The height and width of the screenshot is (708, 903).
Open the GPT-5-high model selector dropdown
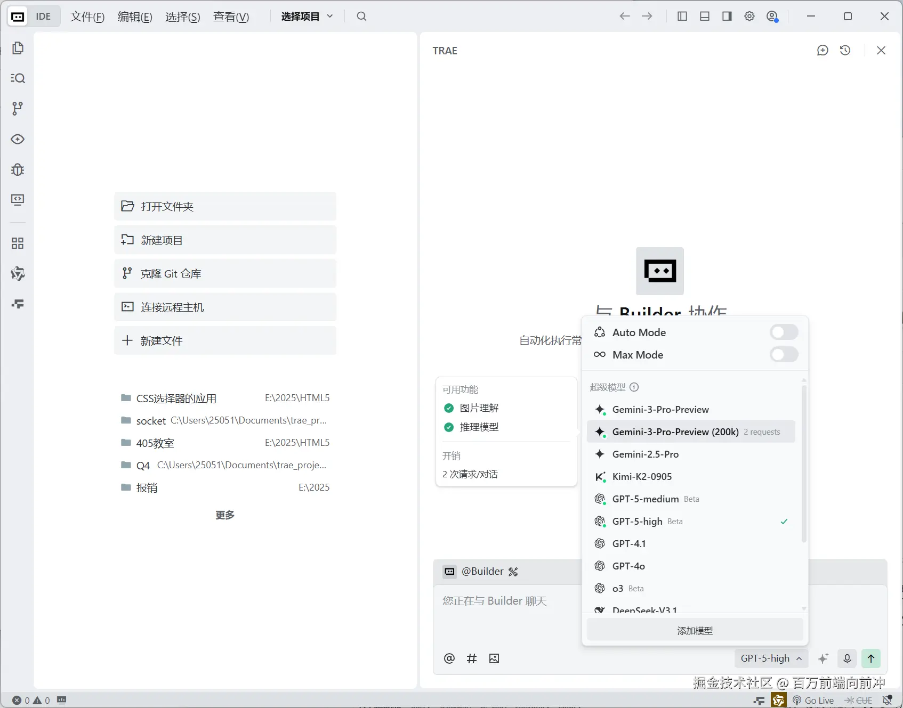771,658
